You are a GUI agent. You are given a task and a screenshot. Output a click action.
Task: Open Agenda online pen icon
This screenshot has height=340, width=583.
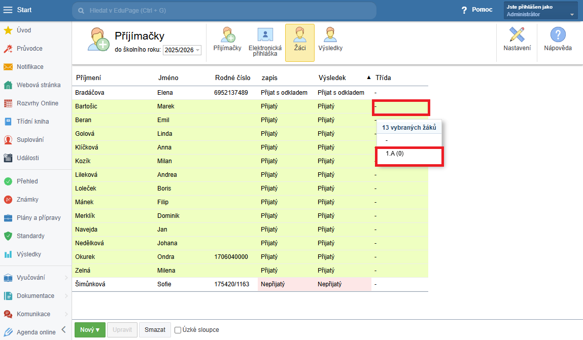8,332
